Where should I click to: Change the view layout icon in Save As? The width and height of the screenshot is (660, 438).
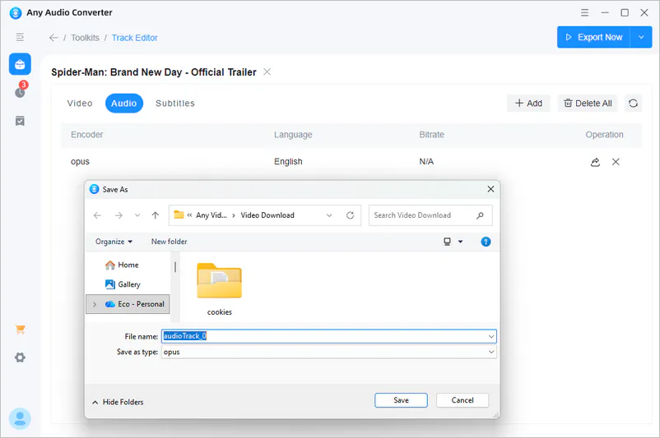[x=447, y=242]
